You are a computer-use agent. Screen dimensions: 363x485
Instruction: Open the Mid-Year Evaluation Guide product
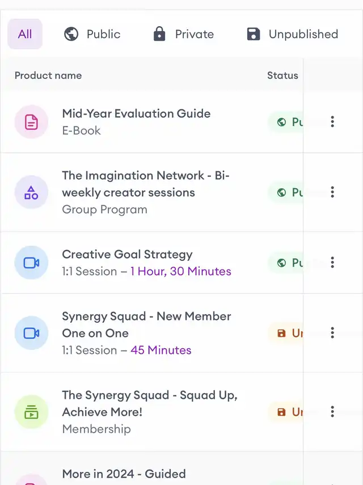[x=136, y=113]
